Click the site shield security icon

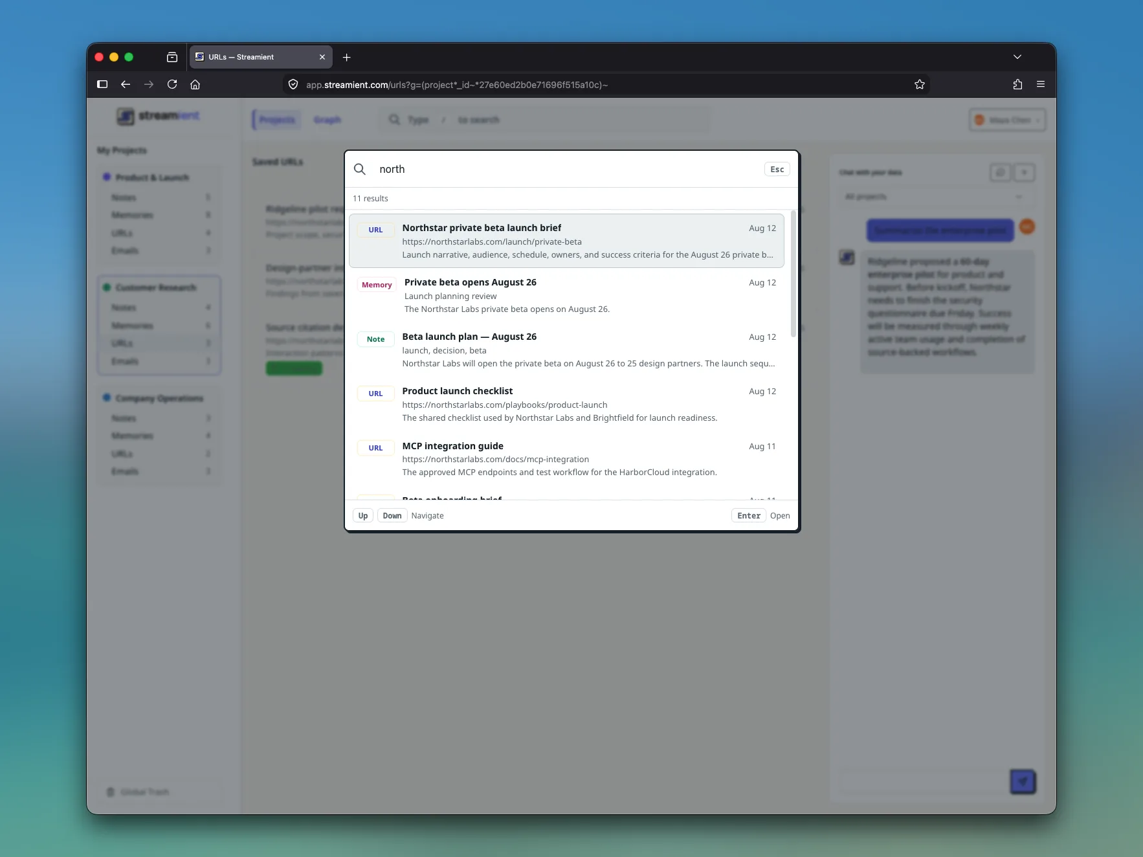coord(293,84)
